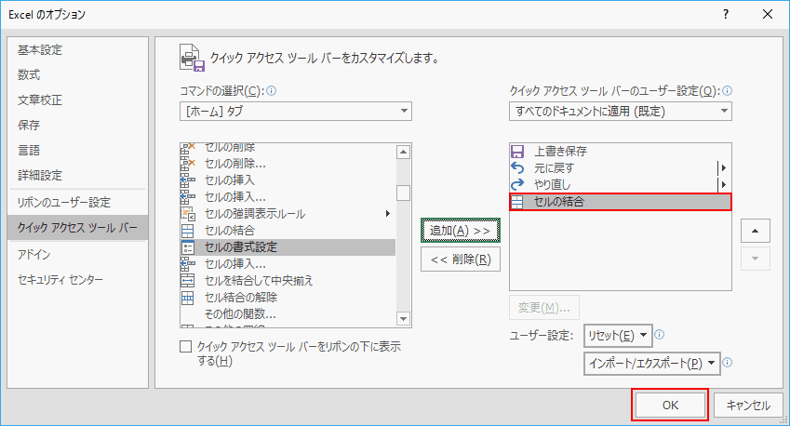Open the [ホーム] タブ command selection dropdown
The image size is (790, 426).
(x=296, y=112)
